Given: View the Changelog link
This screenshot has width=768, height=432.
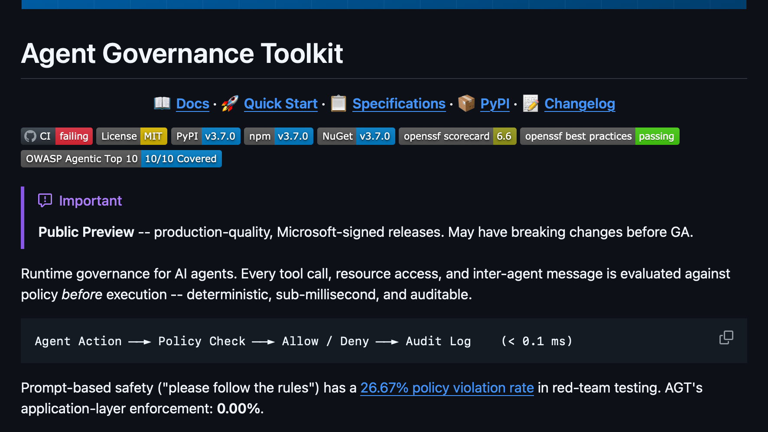Looking at the screenshot, I should [579, 104].
